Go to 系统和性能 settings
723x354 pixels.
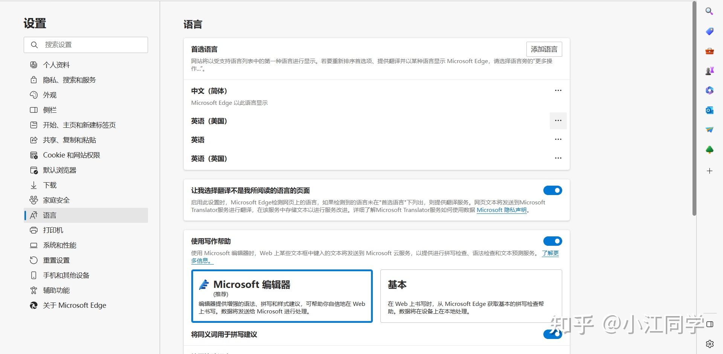coord(86,245)
